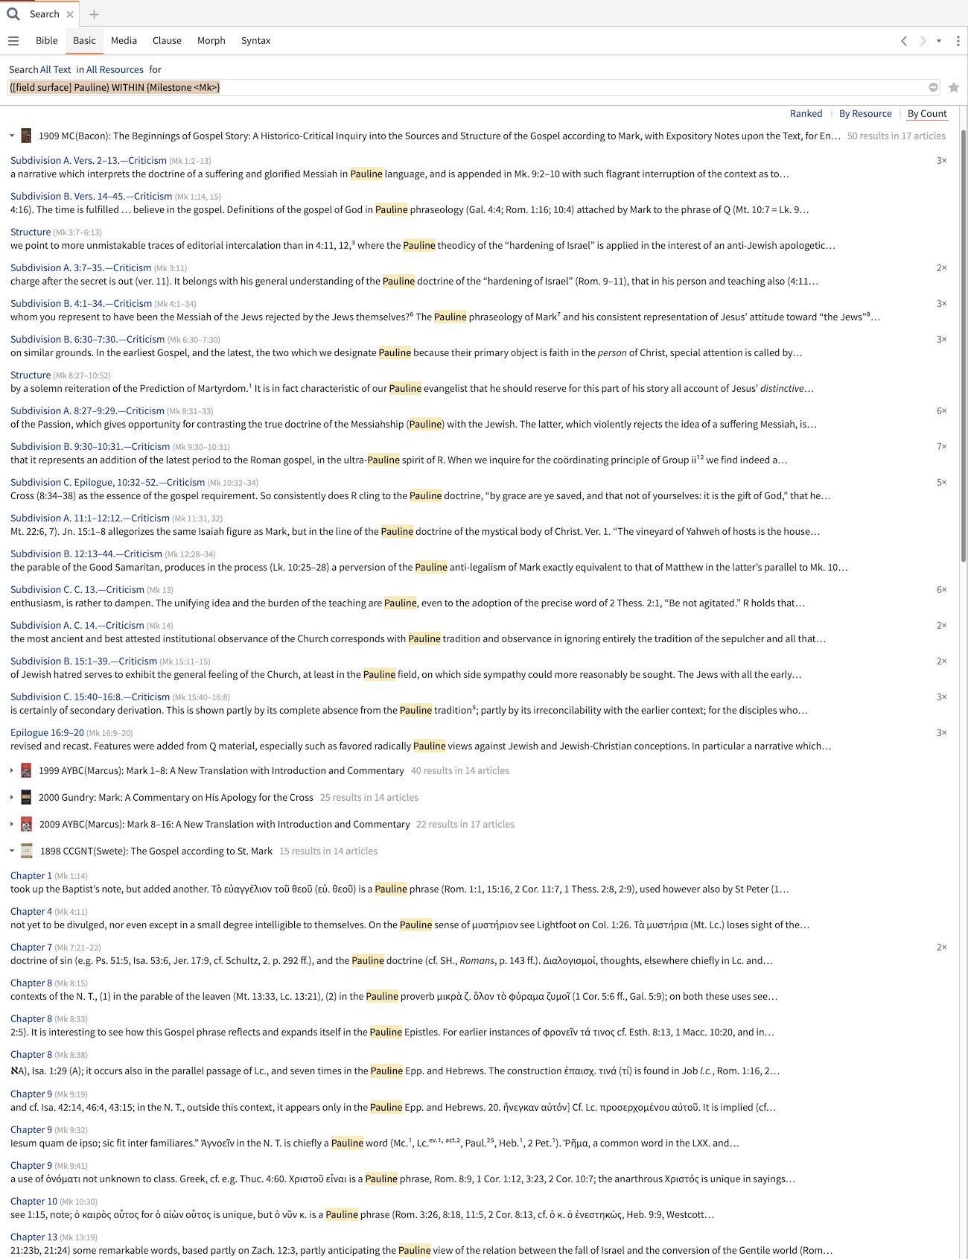Screen dimensions: 968x1259
Task: Switch to the Media search tab
Action: tap(124, 41)
